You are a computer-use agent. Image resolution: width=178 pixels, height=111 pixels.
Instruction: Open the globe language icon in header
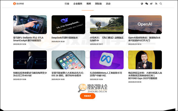tap(142, 4)
